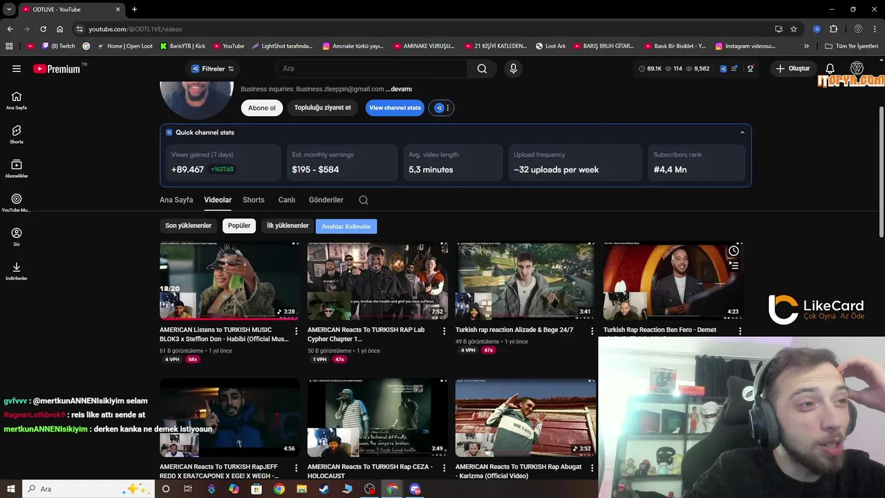Switch to Ana Sayfa channel tab
Image resolution: width=885 pixels, height=498 pixels.
click(176, 200)
